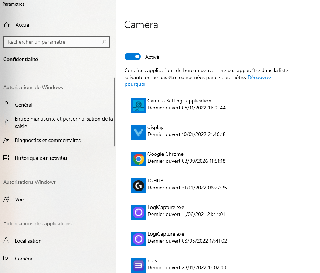This screenshot has width=320, height=273.
Task: Click Dernier ouvert 11/06/2021 21:44:01
Action: [x=186, y=214]
